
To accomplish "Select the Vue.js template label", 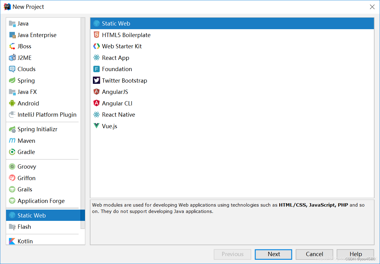I will pos(110,126).
